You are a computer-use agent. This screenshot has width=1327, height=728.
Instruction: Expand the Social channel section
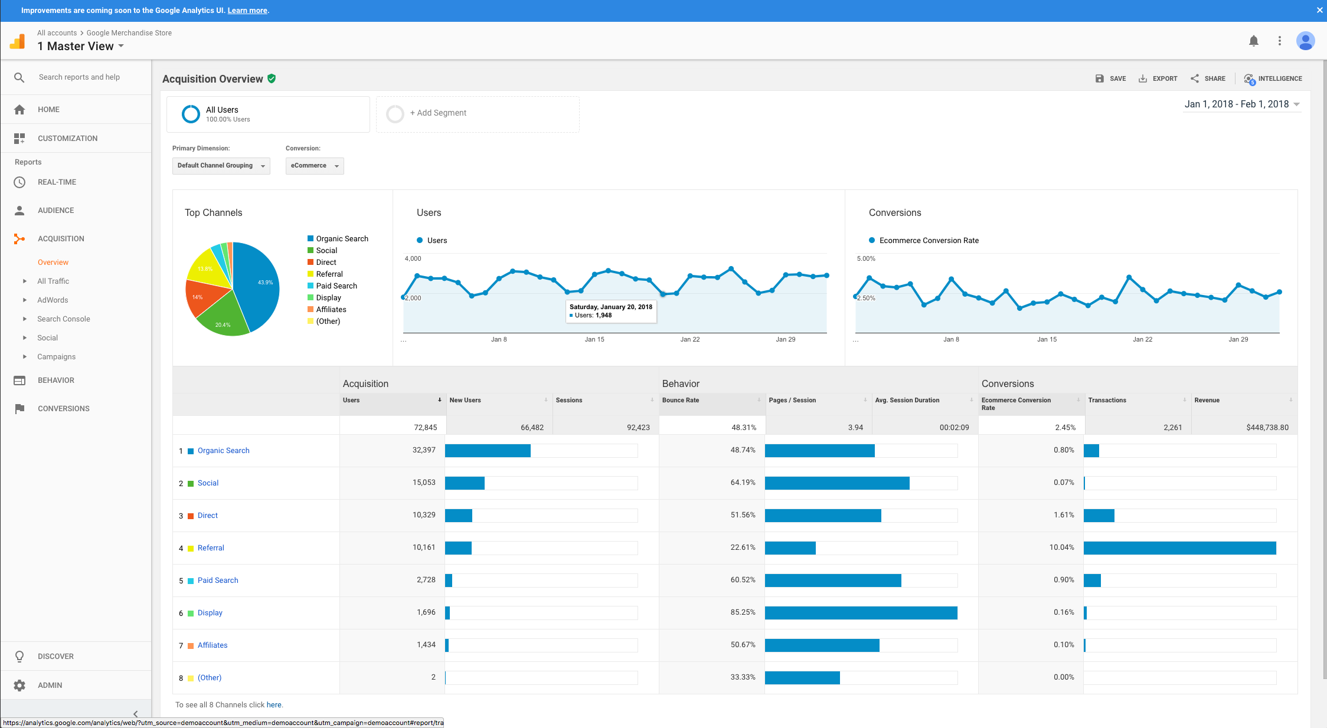(208, 483)
